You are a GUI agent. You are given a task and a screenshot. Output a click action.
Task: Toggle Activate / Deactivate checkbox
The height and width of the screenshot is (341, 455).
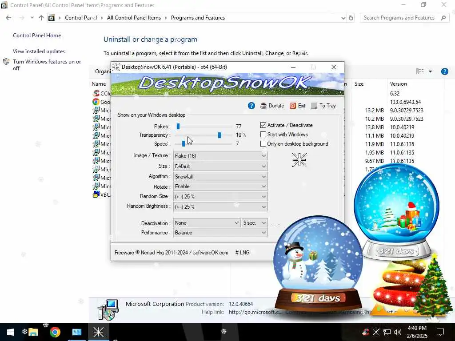point(263,125)
